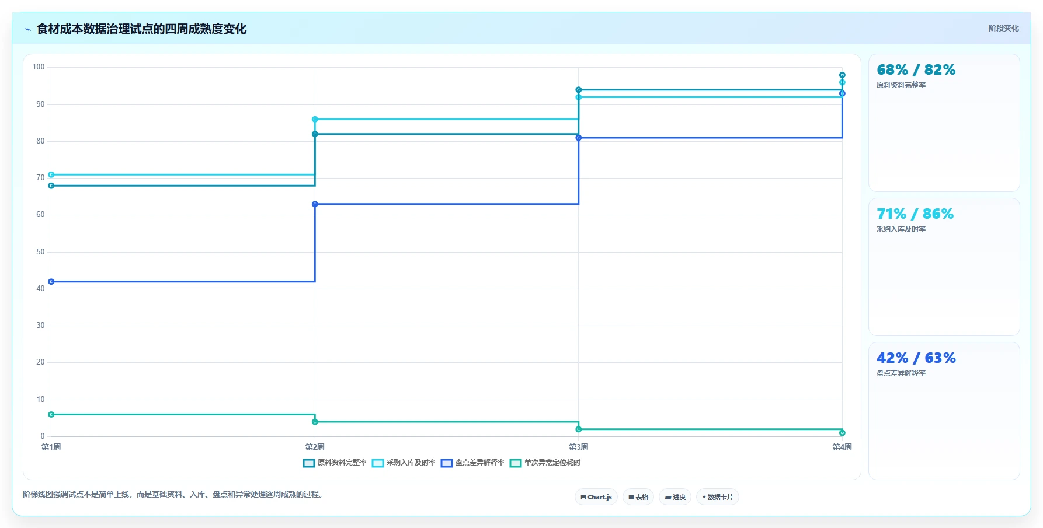Click the 盘点差异解释率 point at 第2周 (63)

click(x=315, y=204)
